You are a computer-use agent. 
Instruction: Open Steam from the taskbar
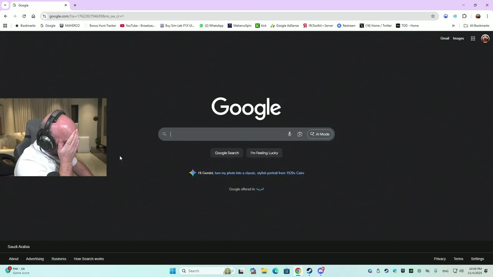309,271
